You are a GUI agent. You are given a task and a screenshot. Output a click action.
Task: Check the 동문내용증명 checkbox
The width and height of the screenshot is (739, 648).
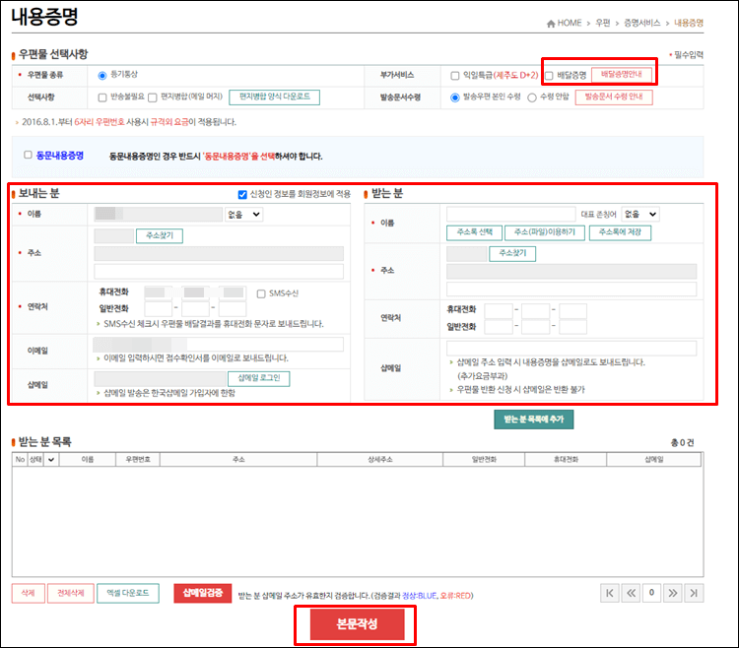(x=28, y=155)
